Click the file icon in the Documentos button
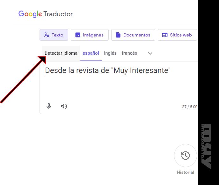 [118, 35]
